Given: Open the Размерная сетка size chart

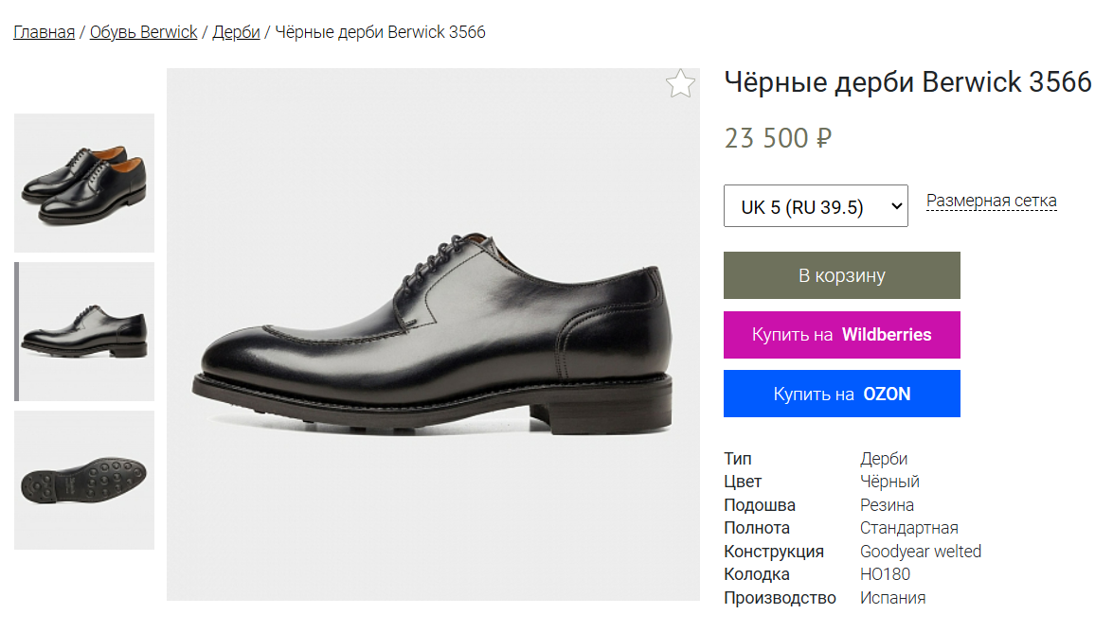Looking at the screenshot, I should (991, 201).
